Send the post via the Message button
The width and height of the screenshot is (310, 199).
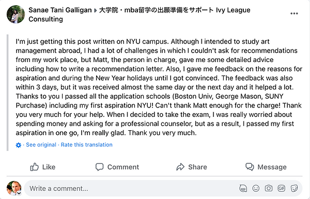(x=266, y=167)
